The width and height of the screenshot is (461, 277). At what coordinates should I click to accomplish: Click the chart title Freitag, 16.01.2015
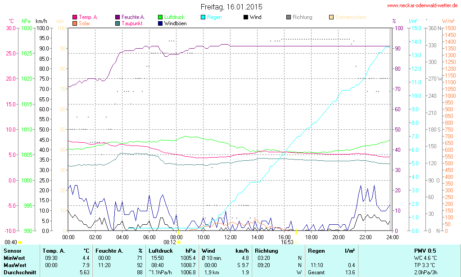click(231, 7)
